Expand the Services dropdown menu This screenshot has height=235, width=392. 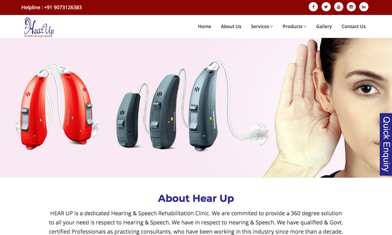[262, 27]
